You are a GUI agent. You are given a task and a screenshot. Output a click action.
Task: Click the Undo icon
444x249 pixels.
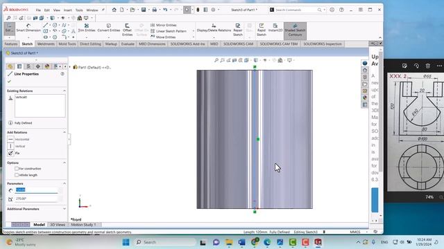[x=165, y=10]
